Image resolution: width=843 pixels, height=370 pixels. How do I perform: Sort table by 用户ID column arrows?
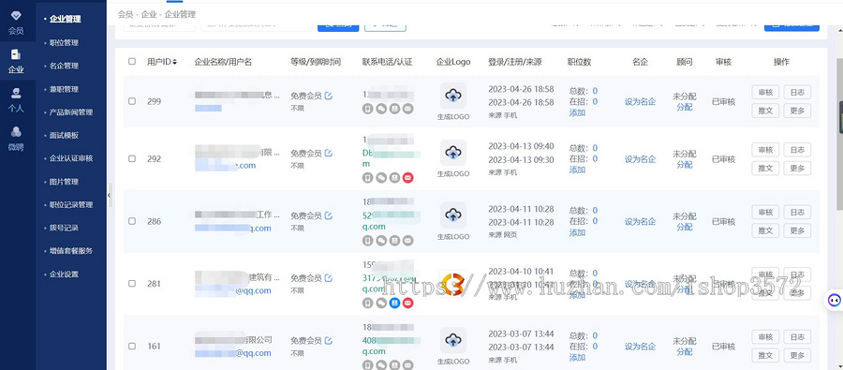175,62
